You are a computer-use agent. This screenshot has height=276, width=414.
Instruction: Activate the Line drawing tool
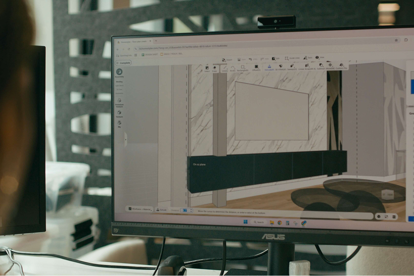(225, 68)
